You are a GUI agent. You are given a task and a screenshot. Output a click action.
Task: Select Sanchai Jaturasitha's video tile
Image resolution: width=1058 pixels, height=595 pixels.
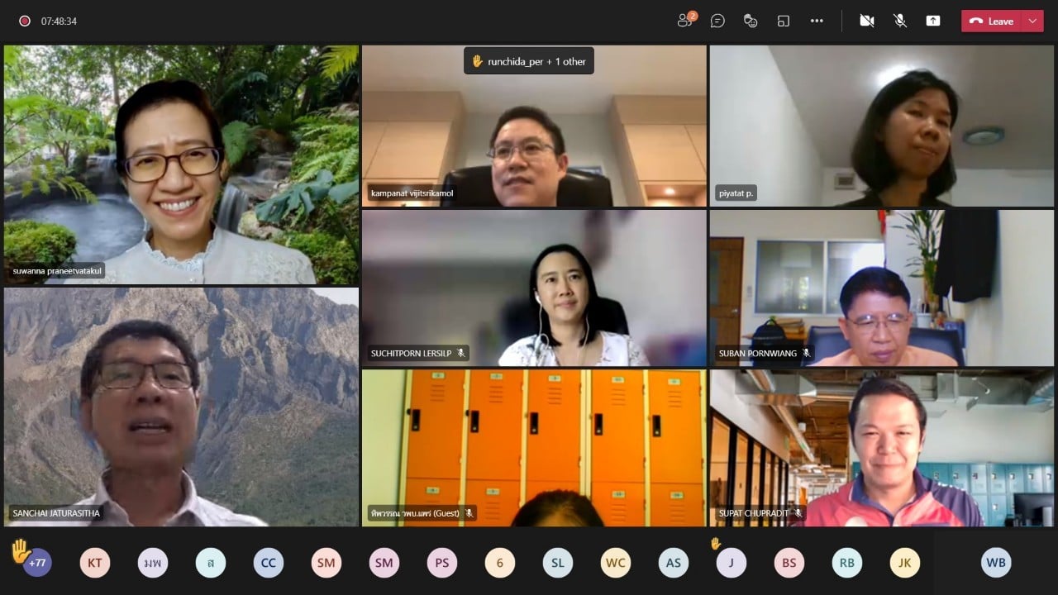pos(181,407)
